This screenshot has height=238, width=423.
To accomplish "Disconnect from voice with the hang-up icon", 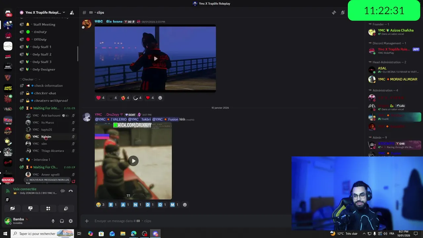I will point(70,191).
